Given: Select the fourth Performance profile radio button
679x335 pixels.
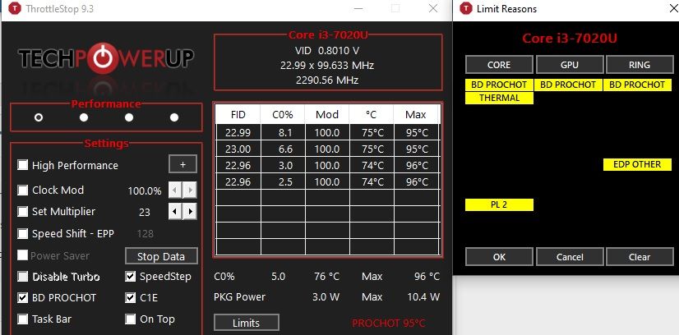Looking at the screenshot, I should tap(174, 117).
